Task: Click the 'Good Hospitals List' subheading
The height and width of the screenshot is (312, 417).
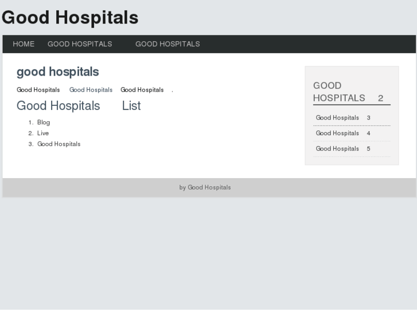Action: click(79, 106)
